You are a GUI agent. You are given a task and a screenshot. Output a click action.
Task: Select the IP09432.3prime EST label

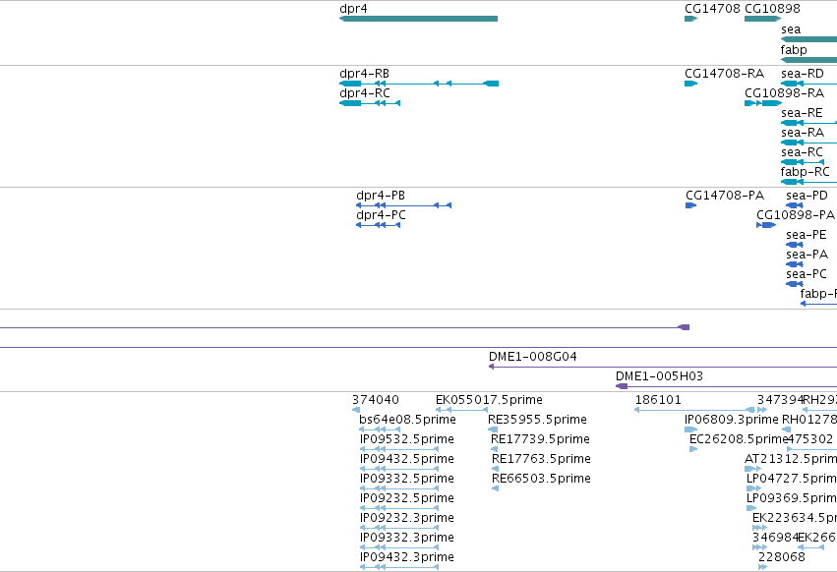pyautogui.click(x=407, y=557)
